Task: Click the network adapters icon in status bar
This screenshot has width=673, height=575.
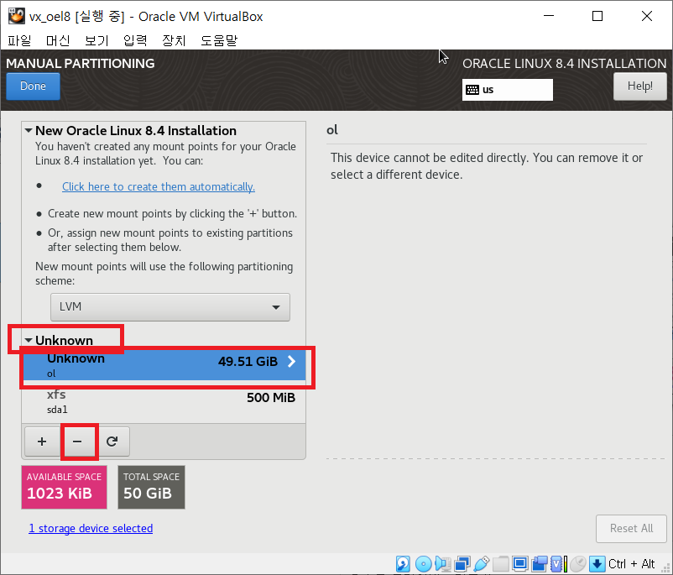Action: pos(462,563)
